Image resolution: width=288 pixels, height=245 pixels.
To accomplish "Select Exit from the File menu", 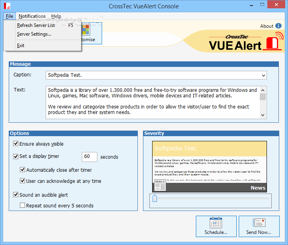I will coord(42,46).
